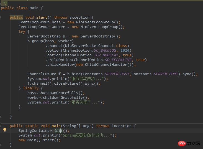Click the 'b.group' method call
Viewport: 203px width, 149px height.
coord(35,41)
